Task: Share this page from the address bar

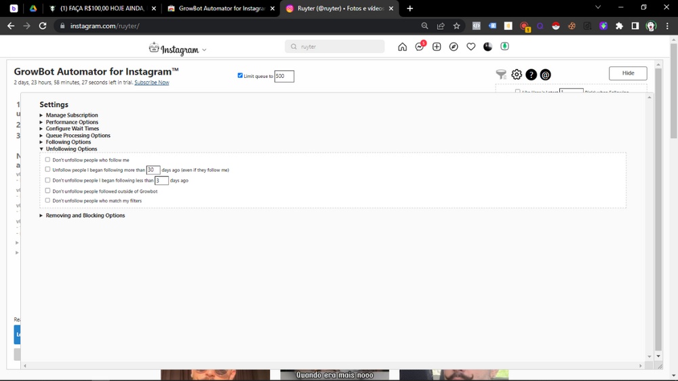Action: [x=441, y=26]
